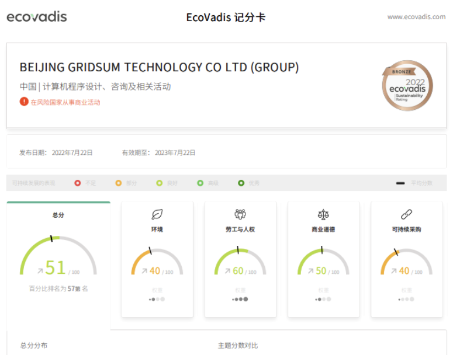Click the EcoVadis logo in the header
453x355 pixels.
tap(37, 17)
